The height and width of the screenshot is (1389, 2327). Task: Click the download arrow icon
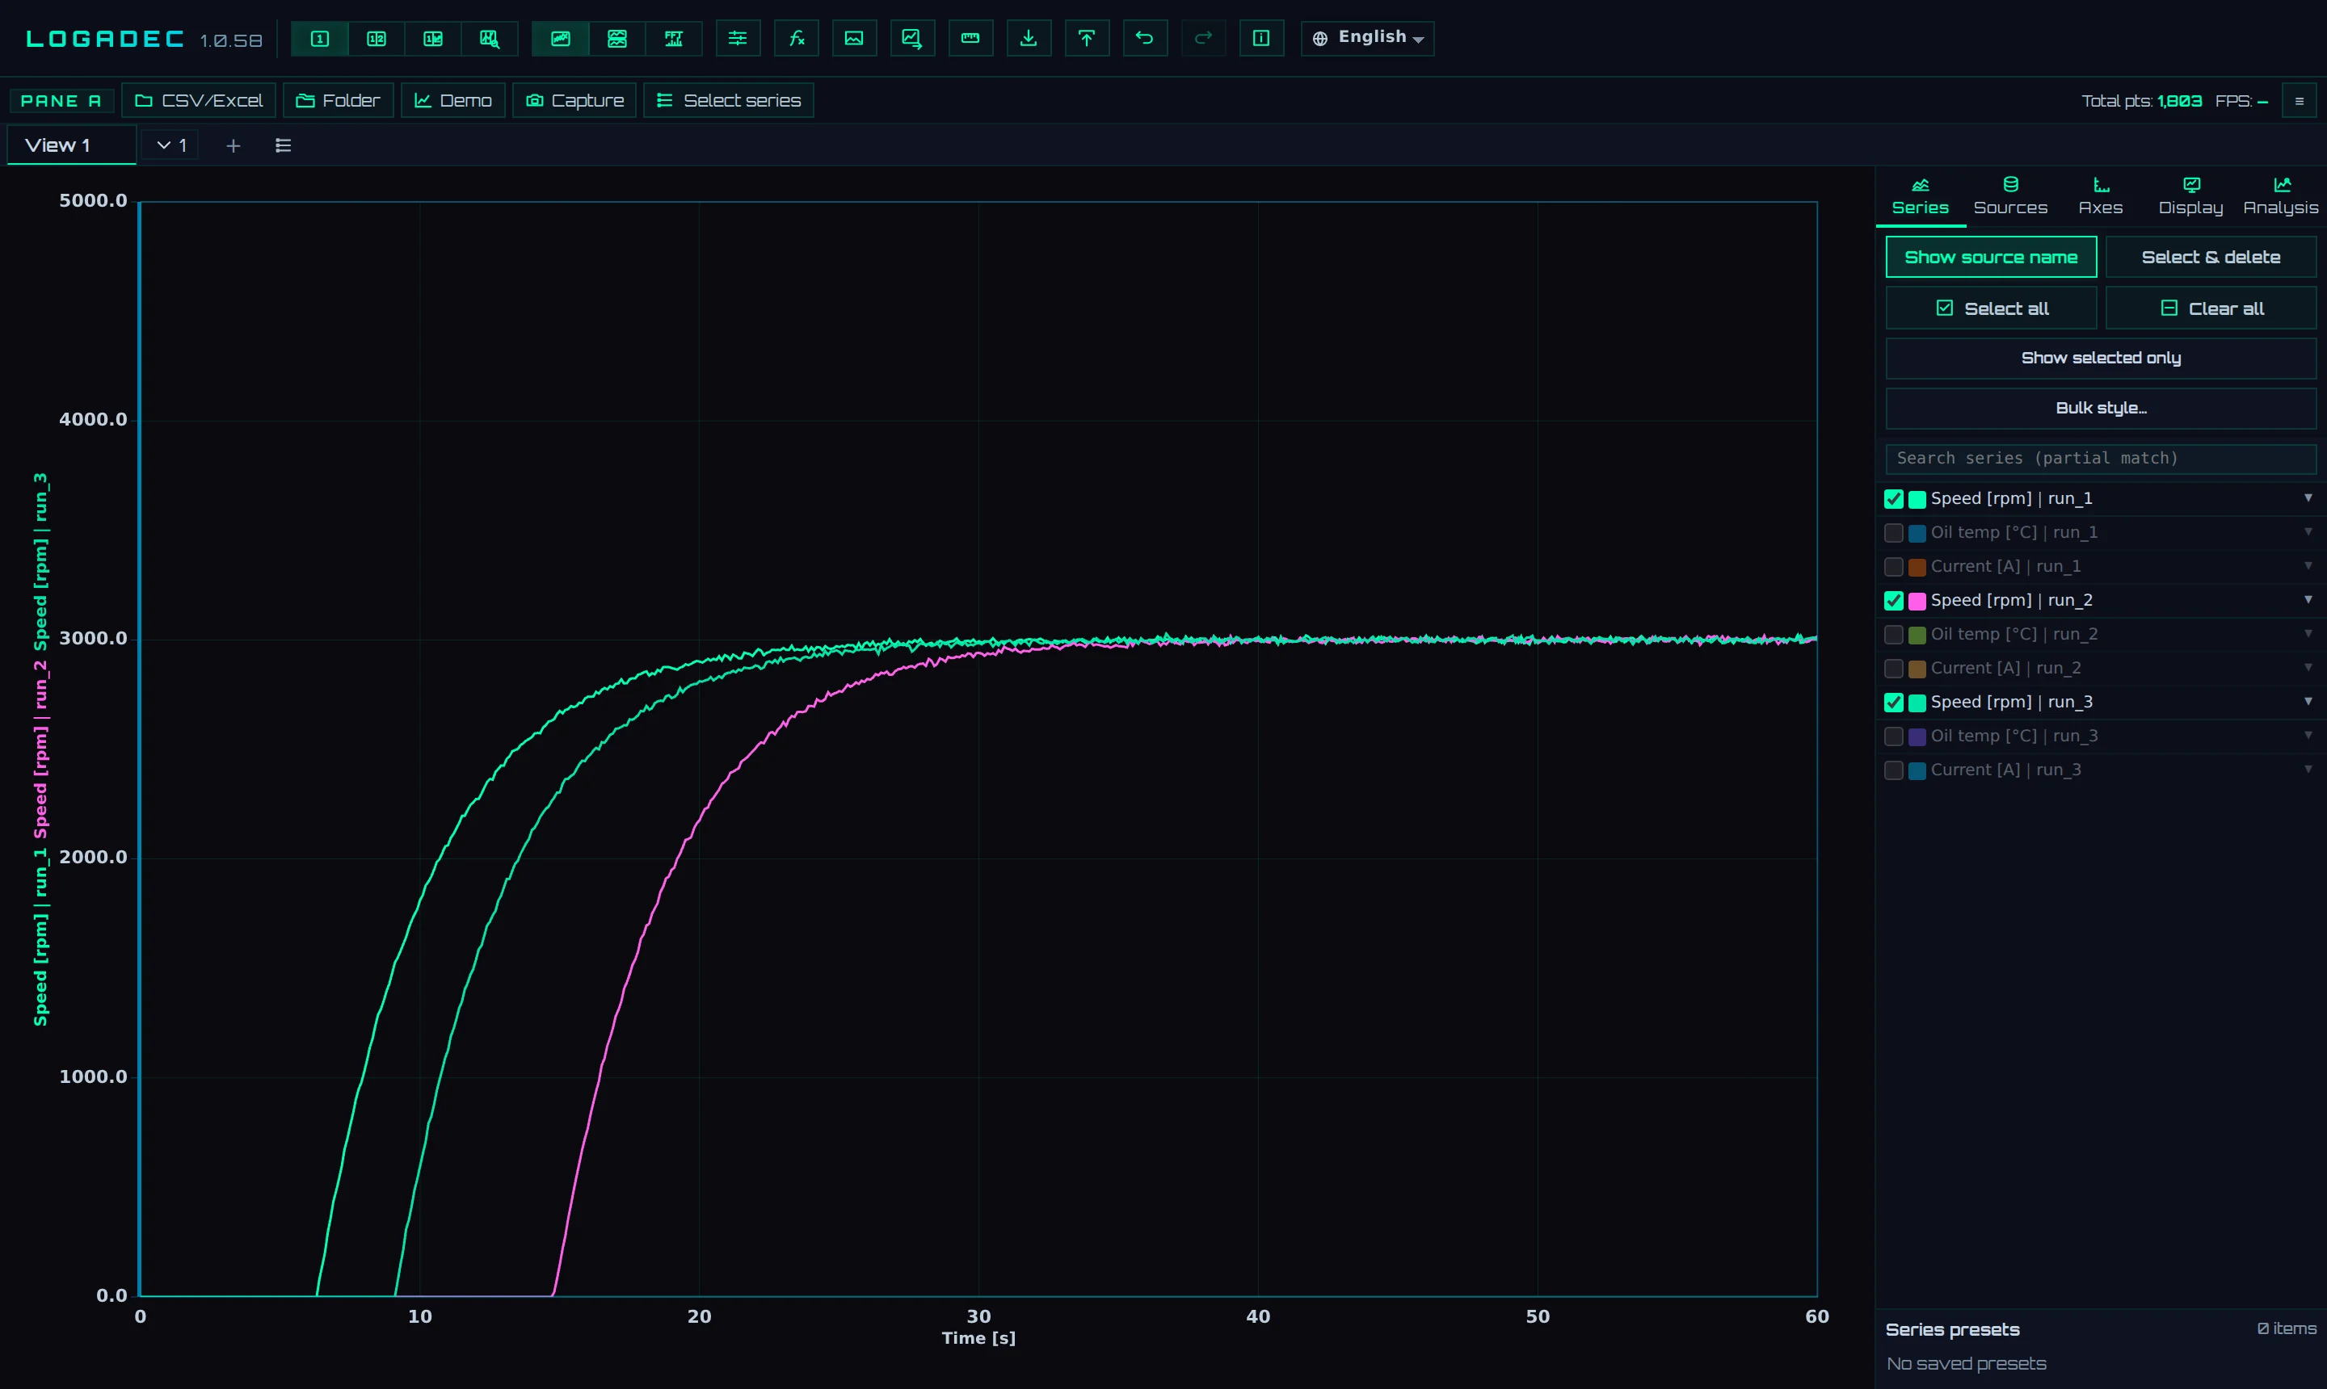pos(1029,39)
